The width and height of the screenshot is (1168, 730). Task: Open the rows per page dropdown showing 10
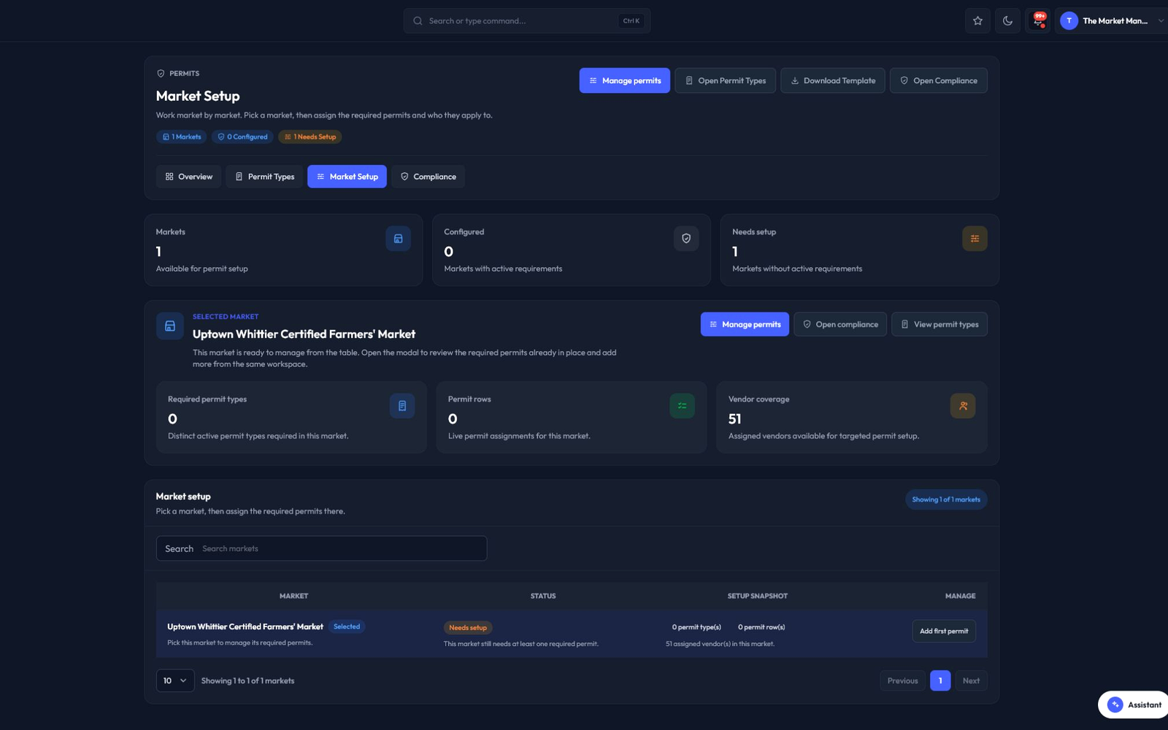click(175, 680)
